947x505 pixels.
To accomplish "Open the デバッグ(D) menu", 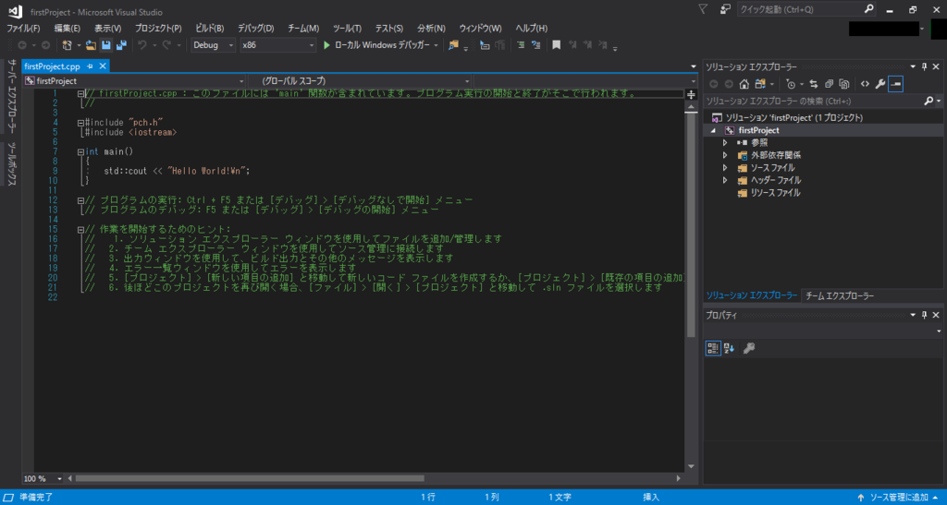I will point(256,29).
